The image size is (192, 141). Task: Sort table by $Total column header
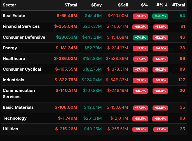click(71, 5)
